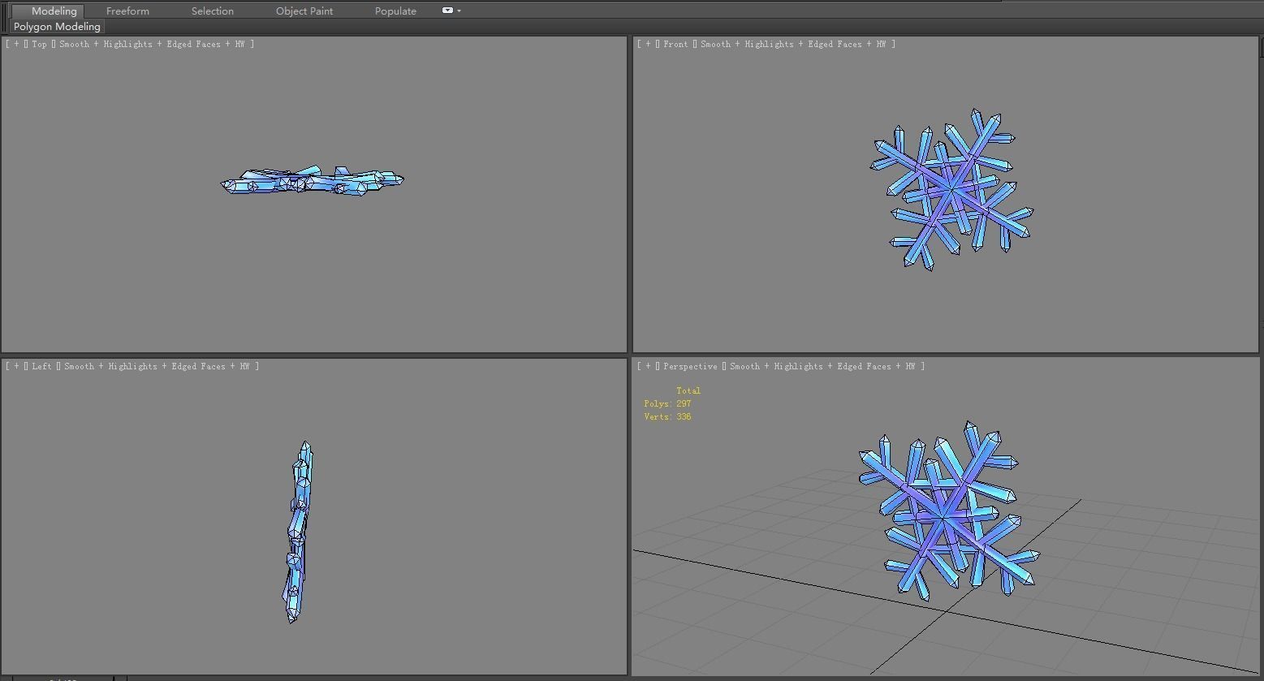This screenshot has width=1264, height=681.
Task: Open the ribbon display options dropdown arrow
Action: (459, 11)
